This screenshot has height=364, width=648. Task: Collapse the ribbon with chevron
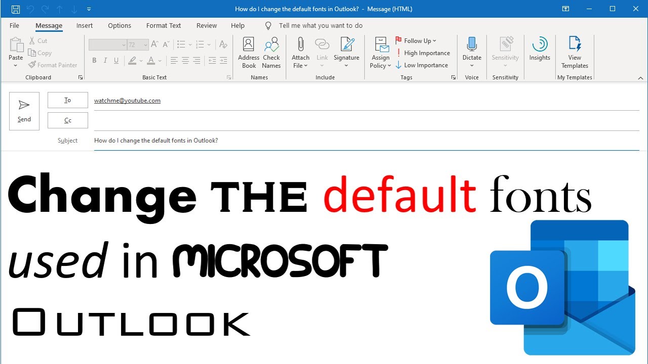[x=640, y=78]
